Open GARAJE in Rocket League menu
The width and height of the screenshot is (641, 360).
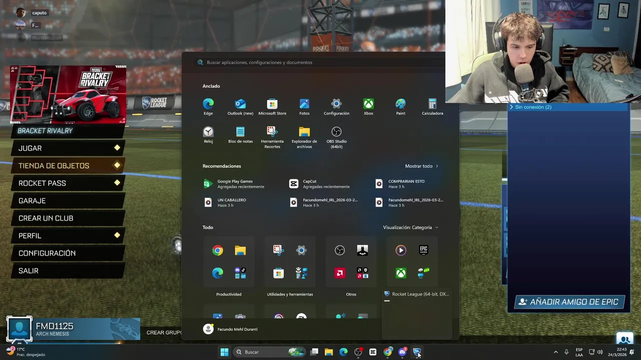coord(68,200)
